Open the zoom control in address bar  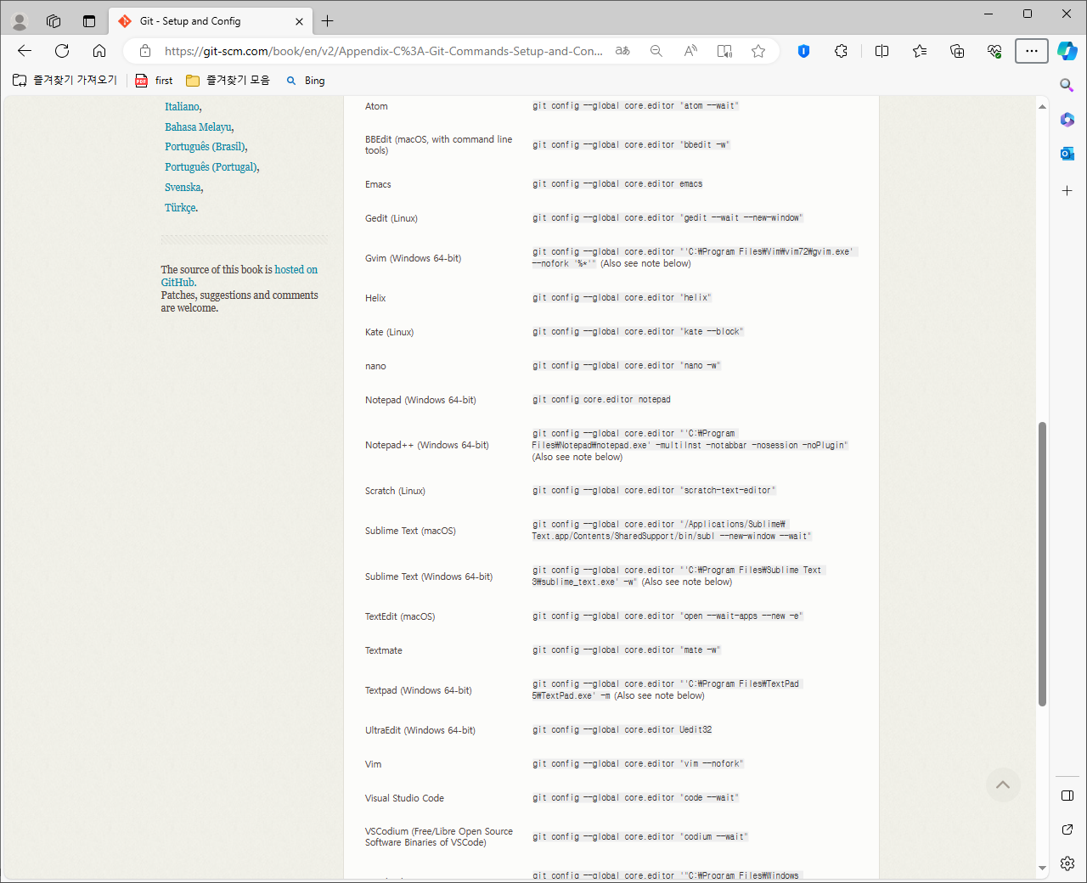pos(656,51)
